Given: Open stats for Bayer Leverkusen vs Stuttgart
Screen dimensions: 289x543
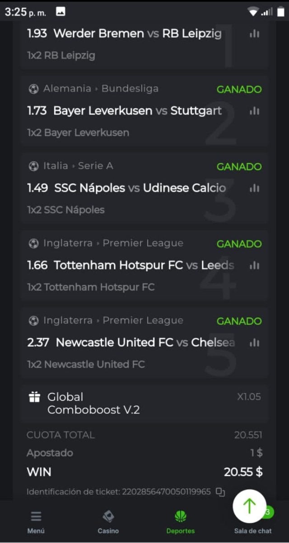Looking at the screenshot, I should click(254, 111).
